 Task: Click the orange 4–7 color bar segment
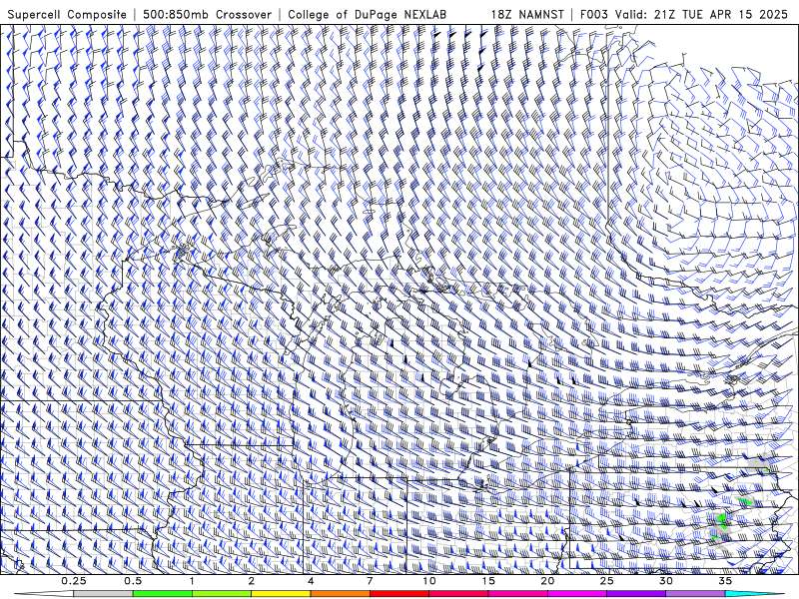pos(340,594)
